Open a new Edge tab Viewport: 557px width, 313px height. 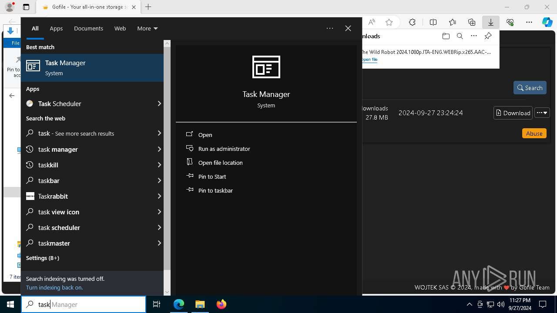(148, 7)
